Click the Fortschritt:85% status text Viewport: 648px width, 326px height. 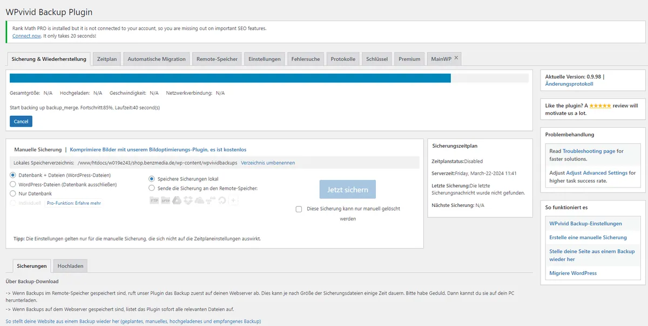coord(97,108)
